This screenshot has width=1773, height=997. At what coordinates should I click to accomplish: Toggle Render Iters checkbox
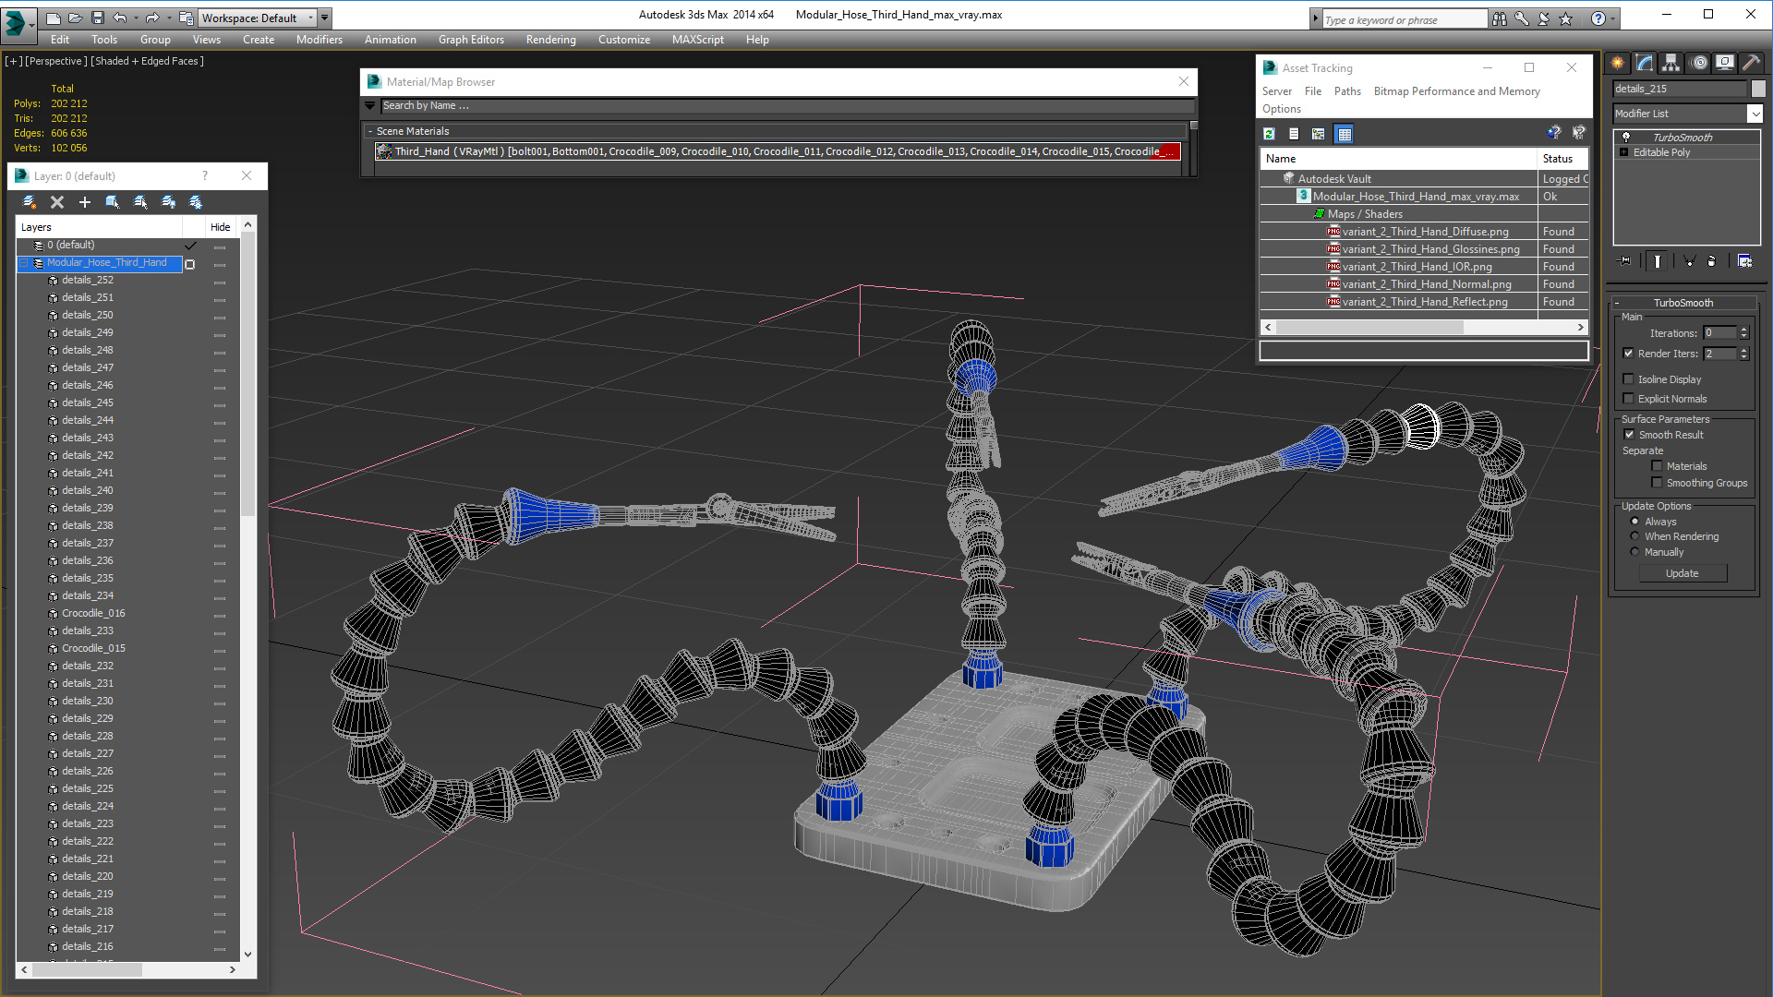(x=1628, y=354)
